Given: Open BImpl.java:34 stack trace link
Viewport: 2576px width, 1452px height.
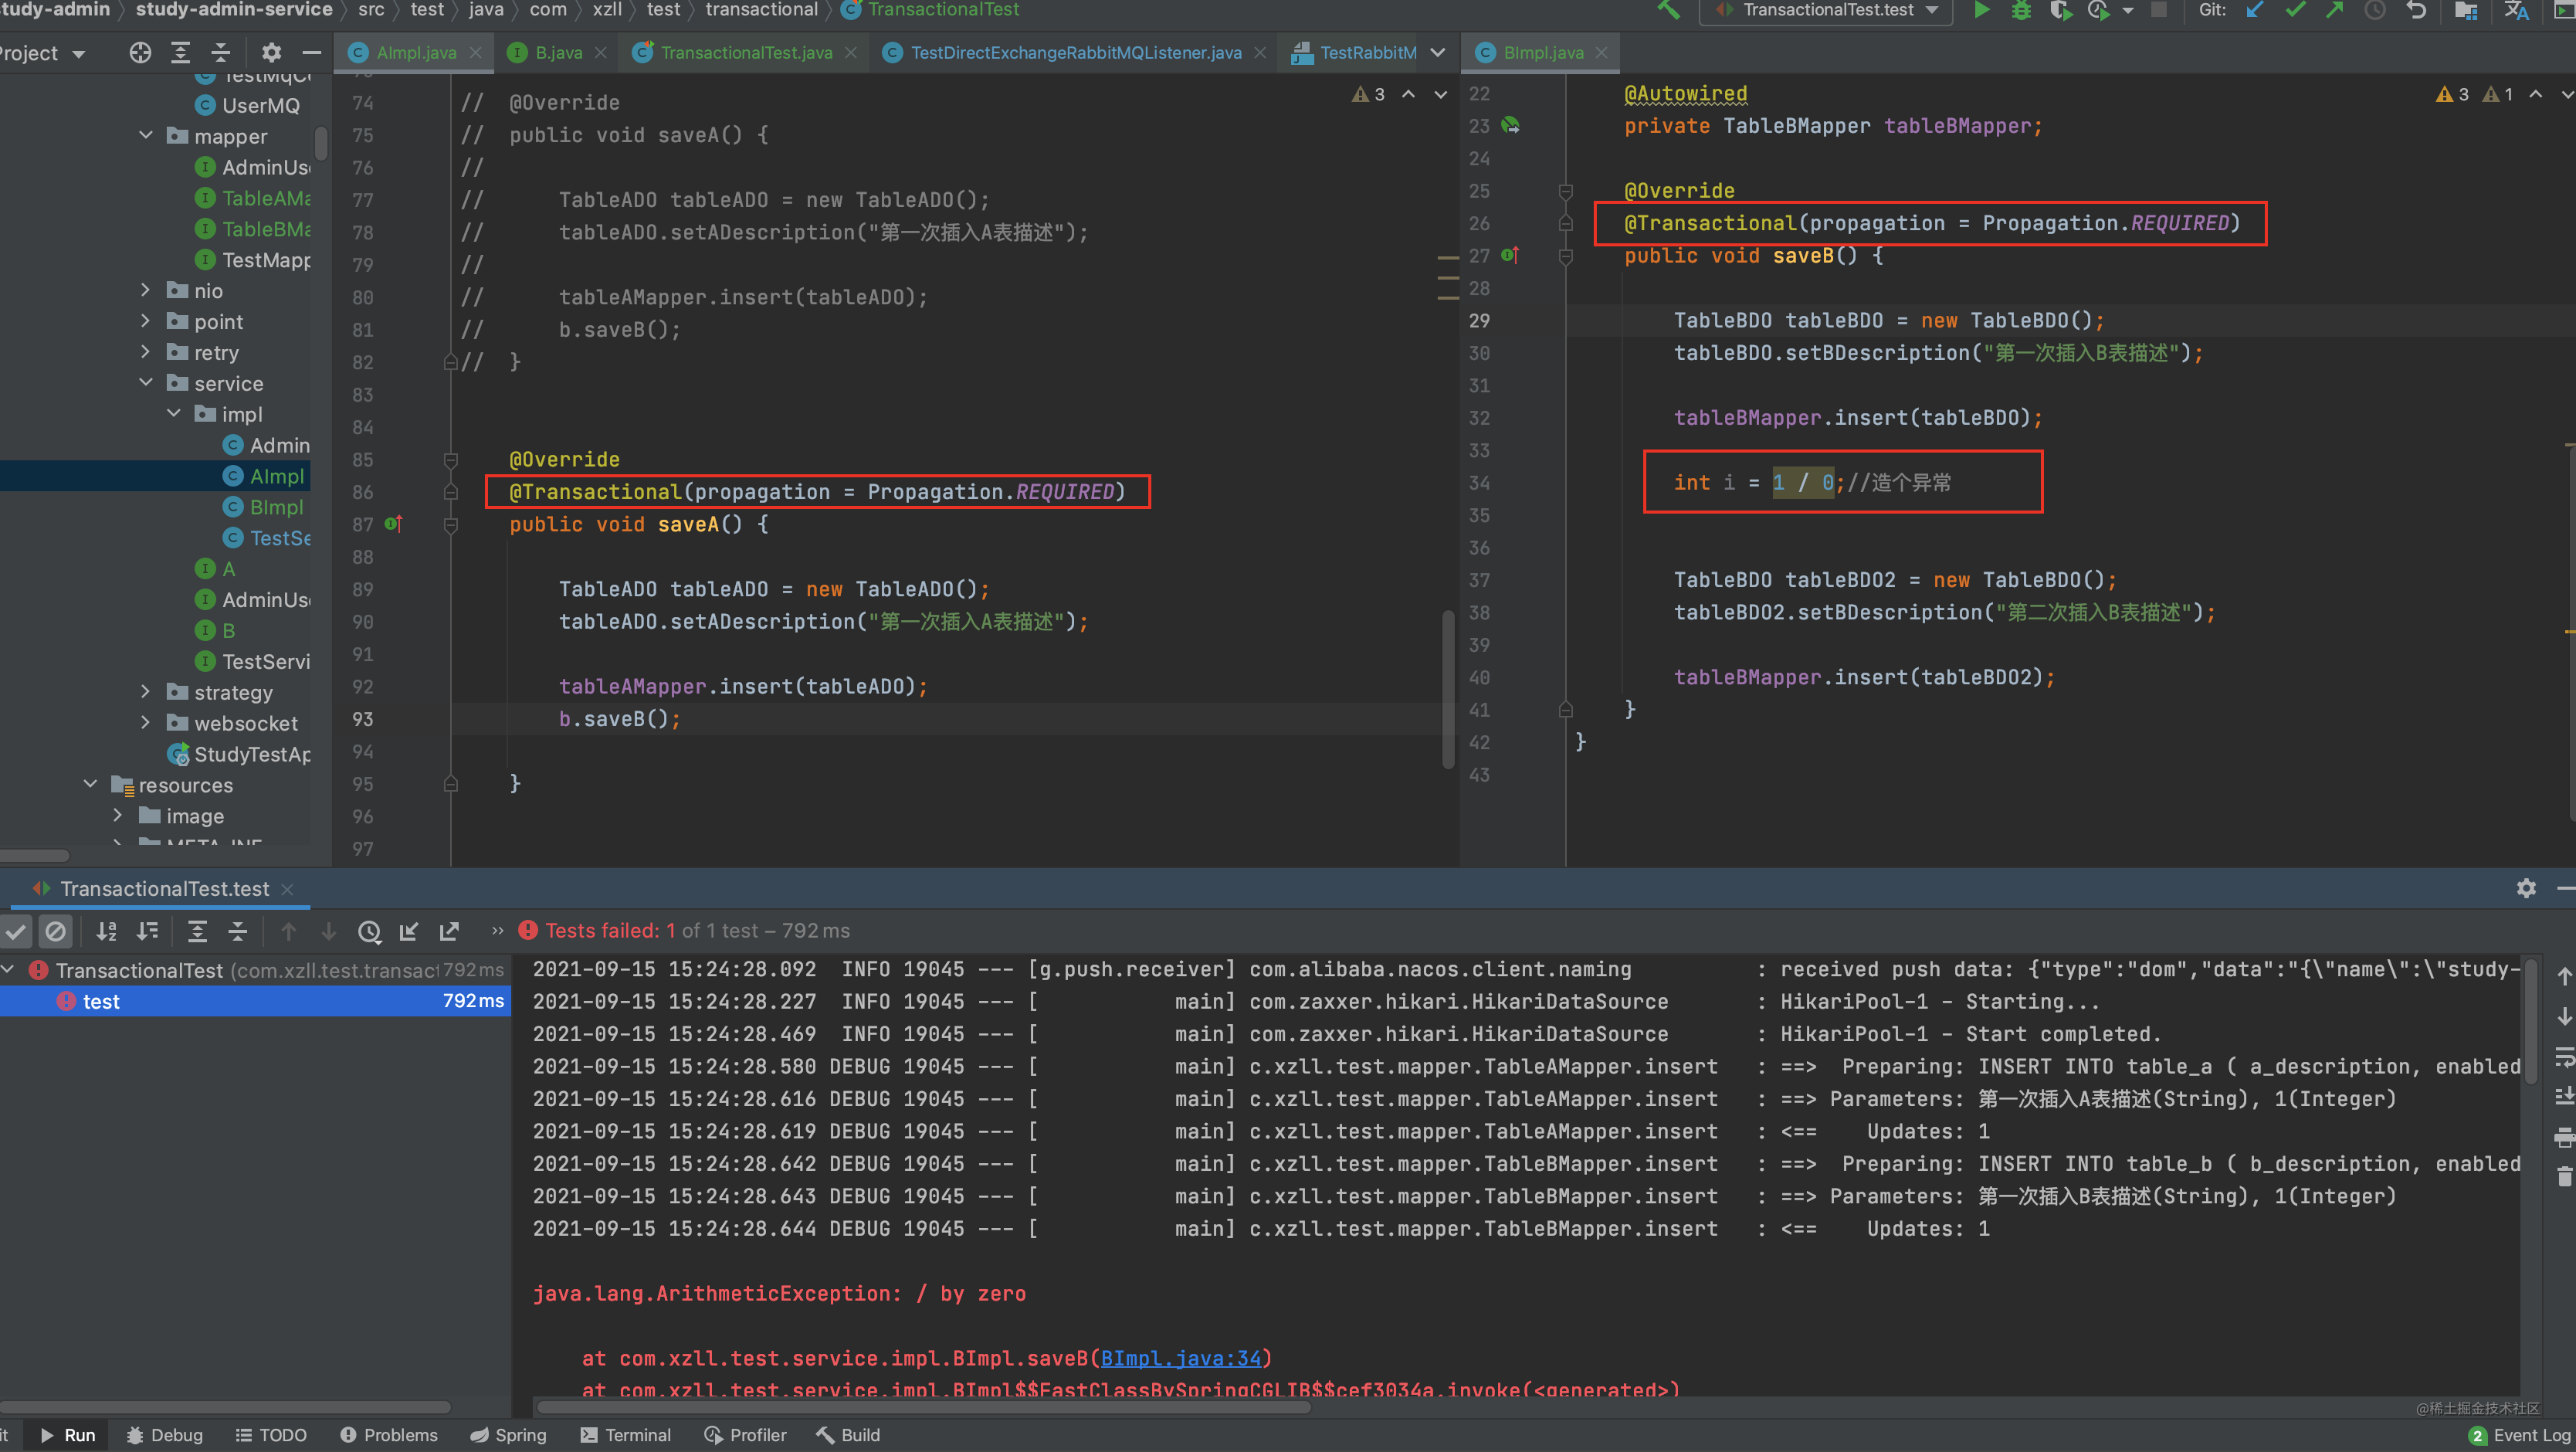Looking at the screenshot, I should pyautogui.click(x=1180, y=1358).
